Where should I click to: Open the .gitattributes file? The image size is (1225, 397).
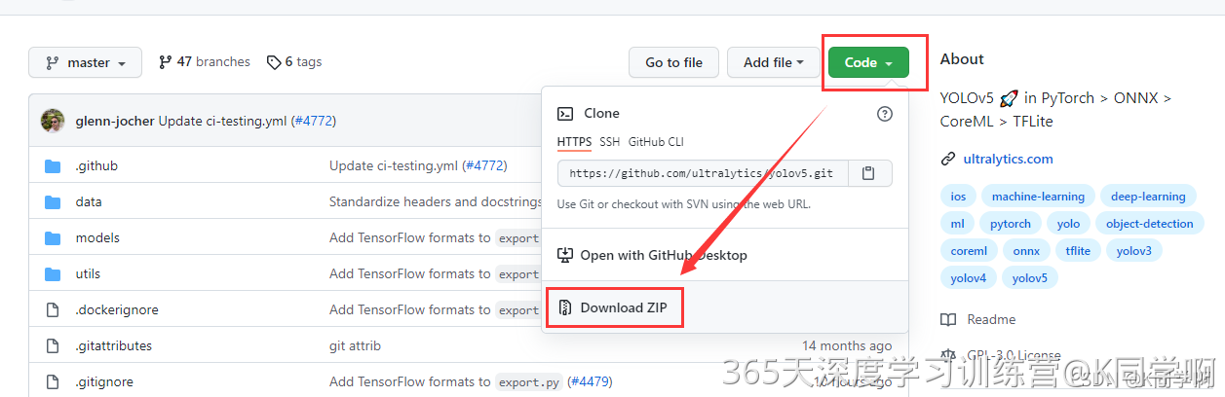pyautogui.click(x=114, y=346)
